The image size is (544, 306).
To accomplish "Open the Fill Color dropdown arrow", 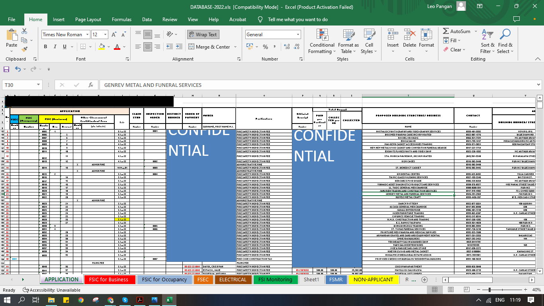I will click(109, 47).
